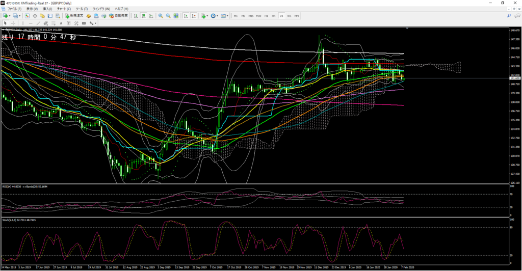Click the chart templates icon
This screenshot has width=522, height=271.
coord(223,16)
